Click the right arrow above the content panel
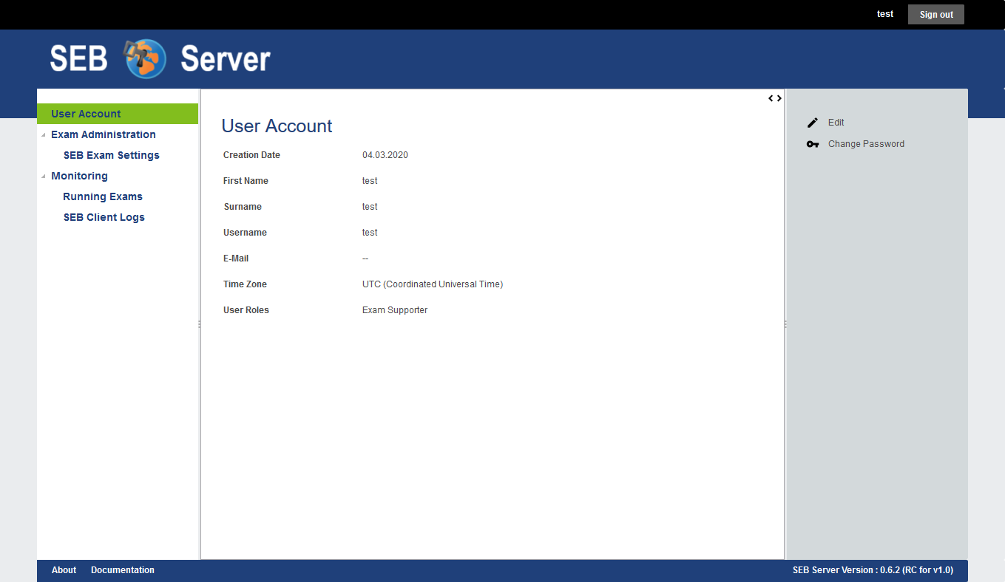The image size is (1005, 582). [779, 98]
